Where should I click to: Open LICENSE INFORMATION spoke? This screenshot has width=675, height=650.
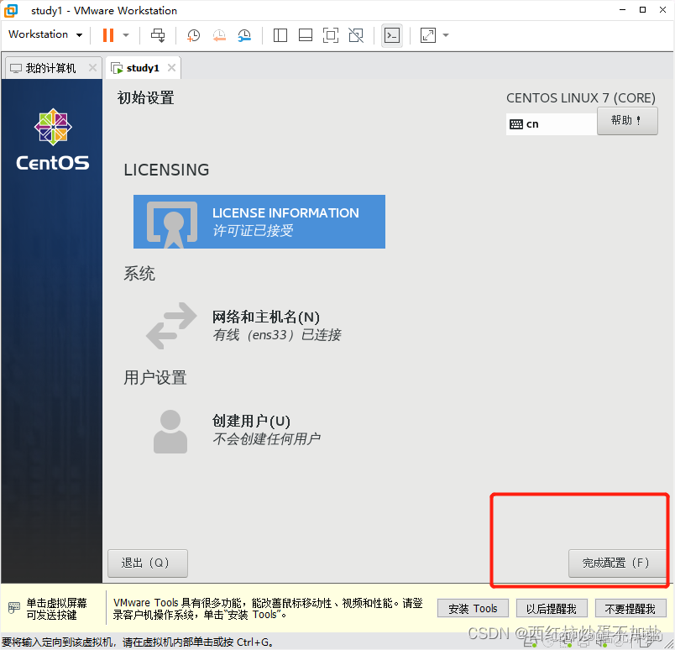tap(259, 222)
